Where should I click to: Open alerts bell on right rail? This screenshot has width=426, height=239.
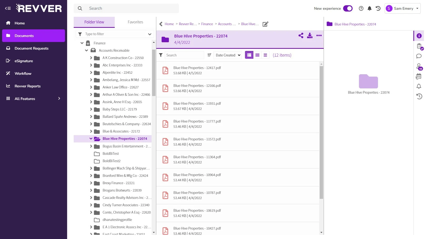(x=419, y=86)
